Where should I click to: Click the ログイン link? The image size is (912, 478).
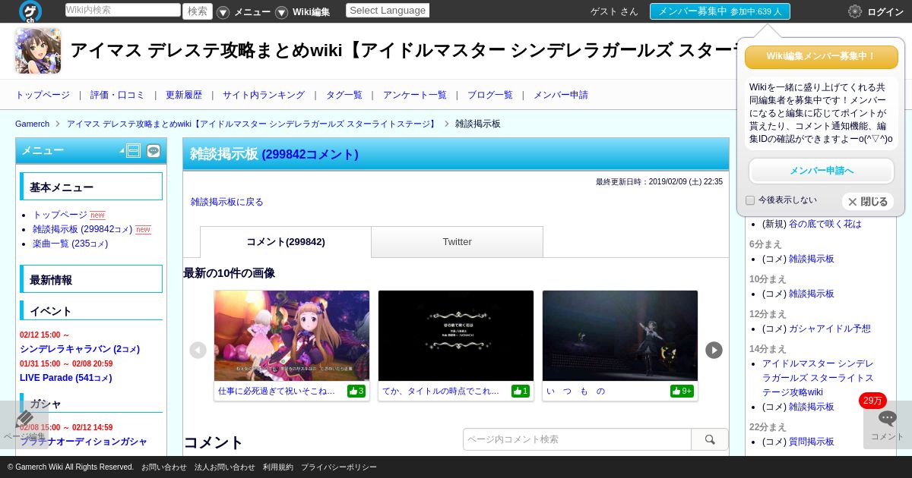click(x=885, y=12)
